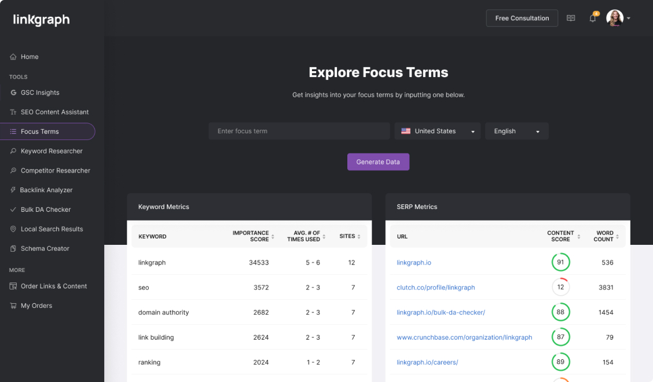
Task: Click the Bulk DA Checker checkmark icon
Action: 13,210
